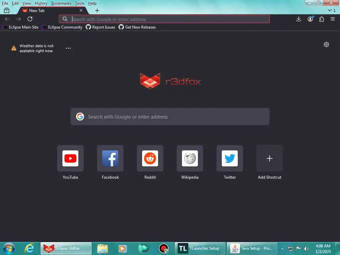Click the teal bird taskbar icon
This screenshot has width=340, height=255.
(x=143, y=248)
